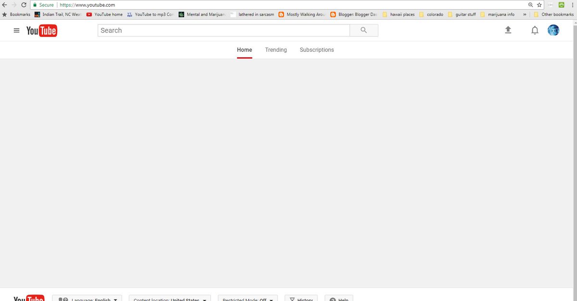
Task: Open the Mostly Walking Around bookmark
Action: (x=302, y=14)
